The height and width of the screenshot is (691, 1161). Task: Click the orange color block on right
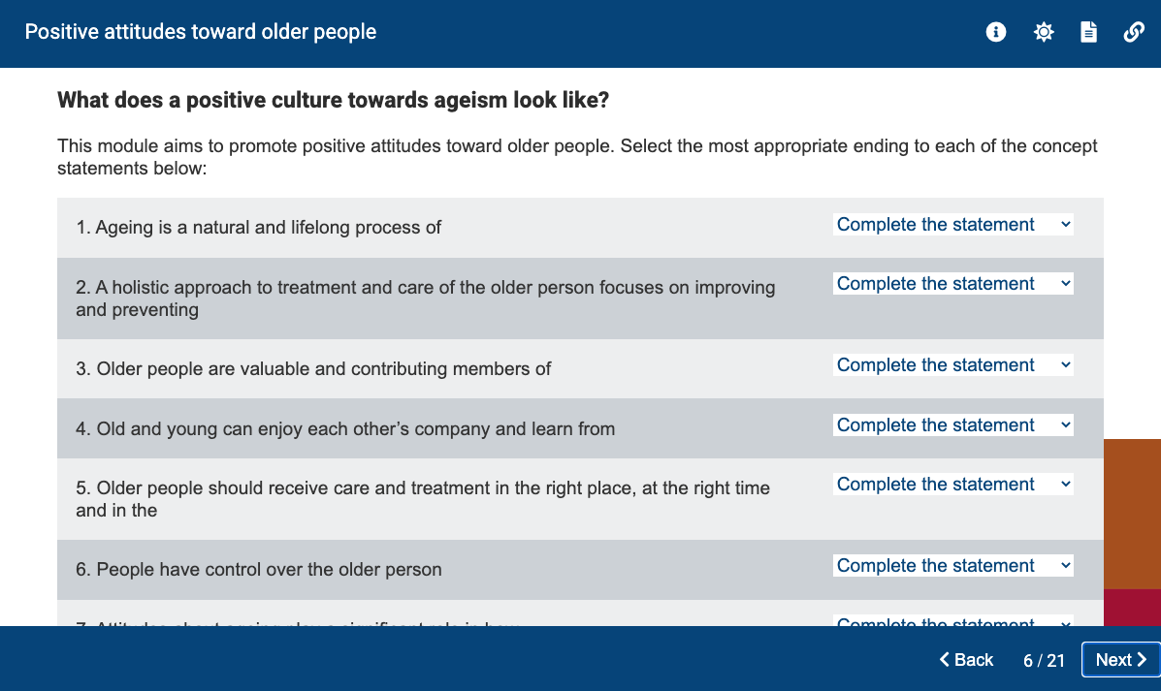tap(1132, 515)
